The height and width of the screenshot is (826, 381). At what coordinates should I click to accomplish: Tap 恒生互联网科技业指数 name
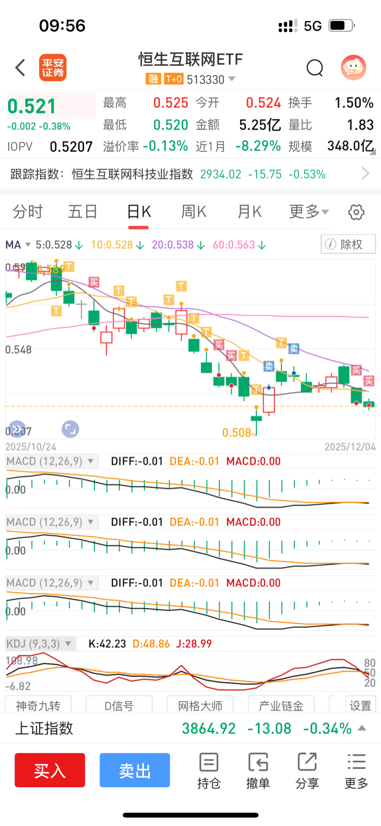click(132, 174)
